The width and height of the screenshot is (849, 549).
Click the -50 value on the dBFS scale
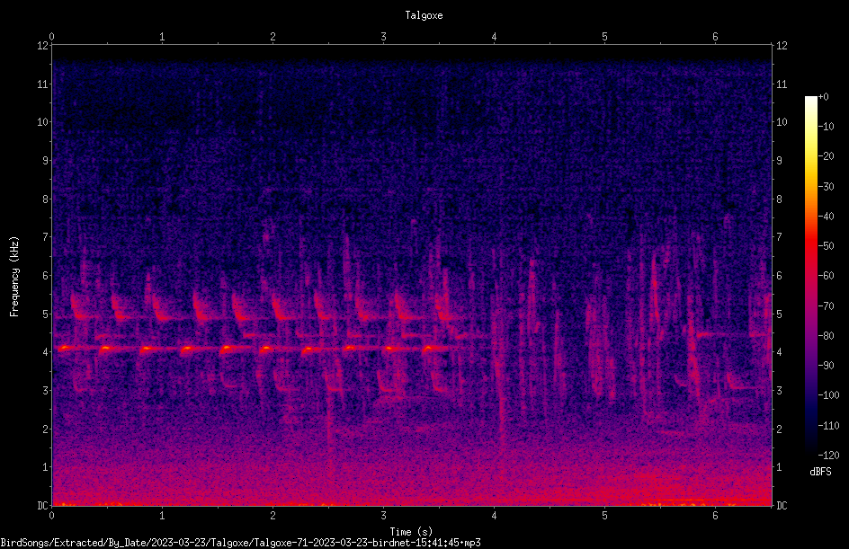tap(827, 246)
